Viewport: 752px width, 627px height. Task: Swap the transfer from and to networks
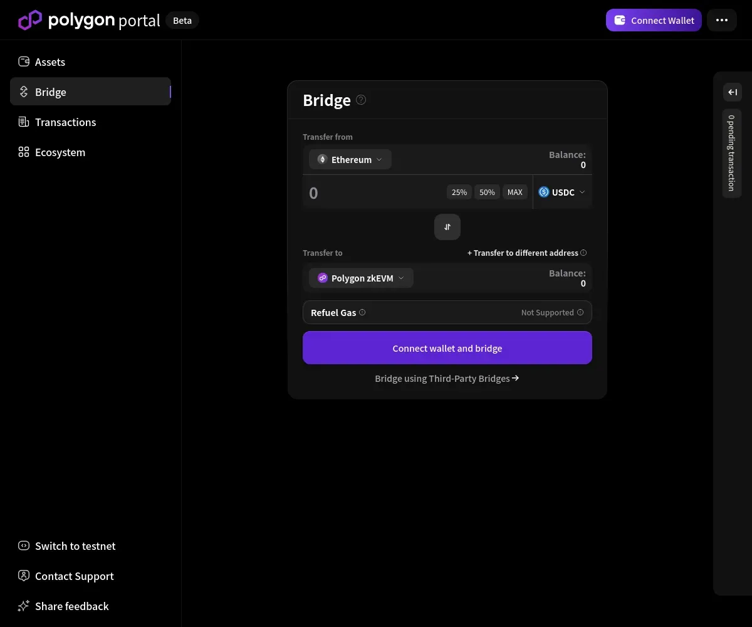pos(447,227)
